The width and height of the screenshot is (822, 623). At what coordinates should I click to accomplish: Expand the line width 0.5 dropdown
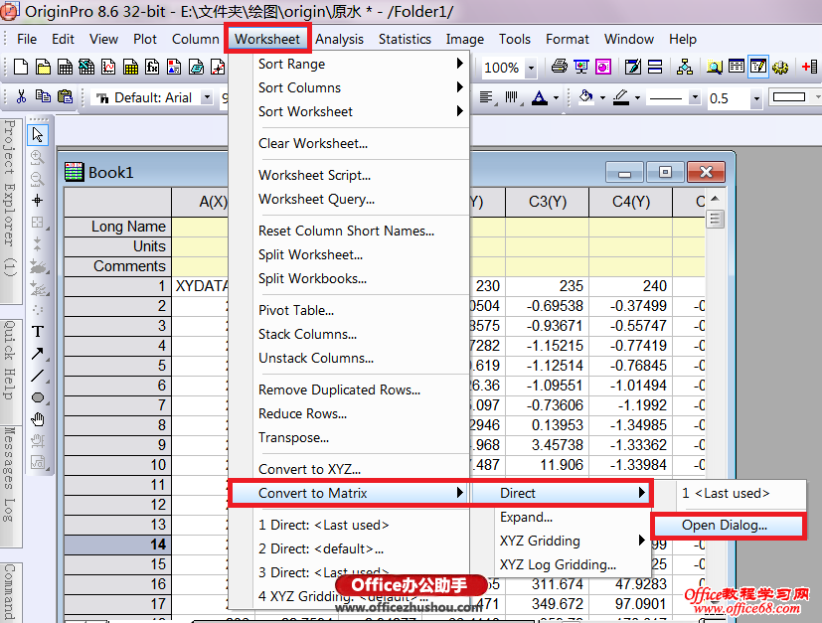[756, 98]
